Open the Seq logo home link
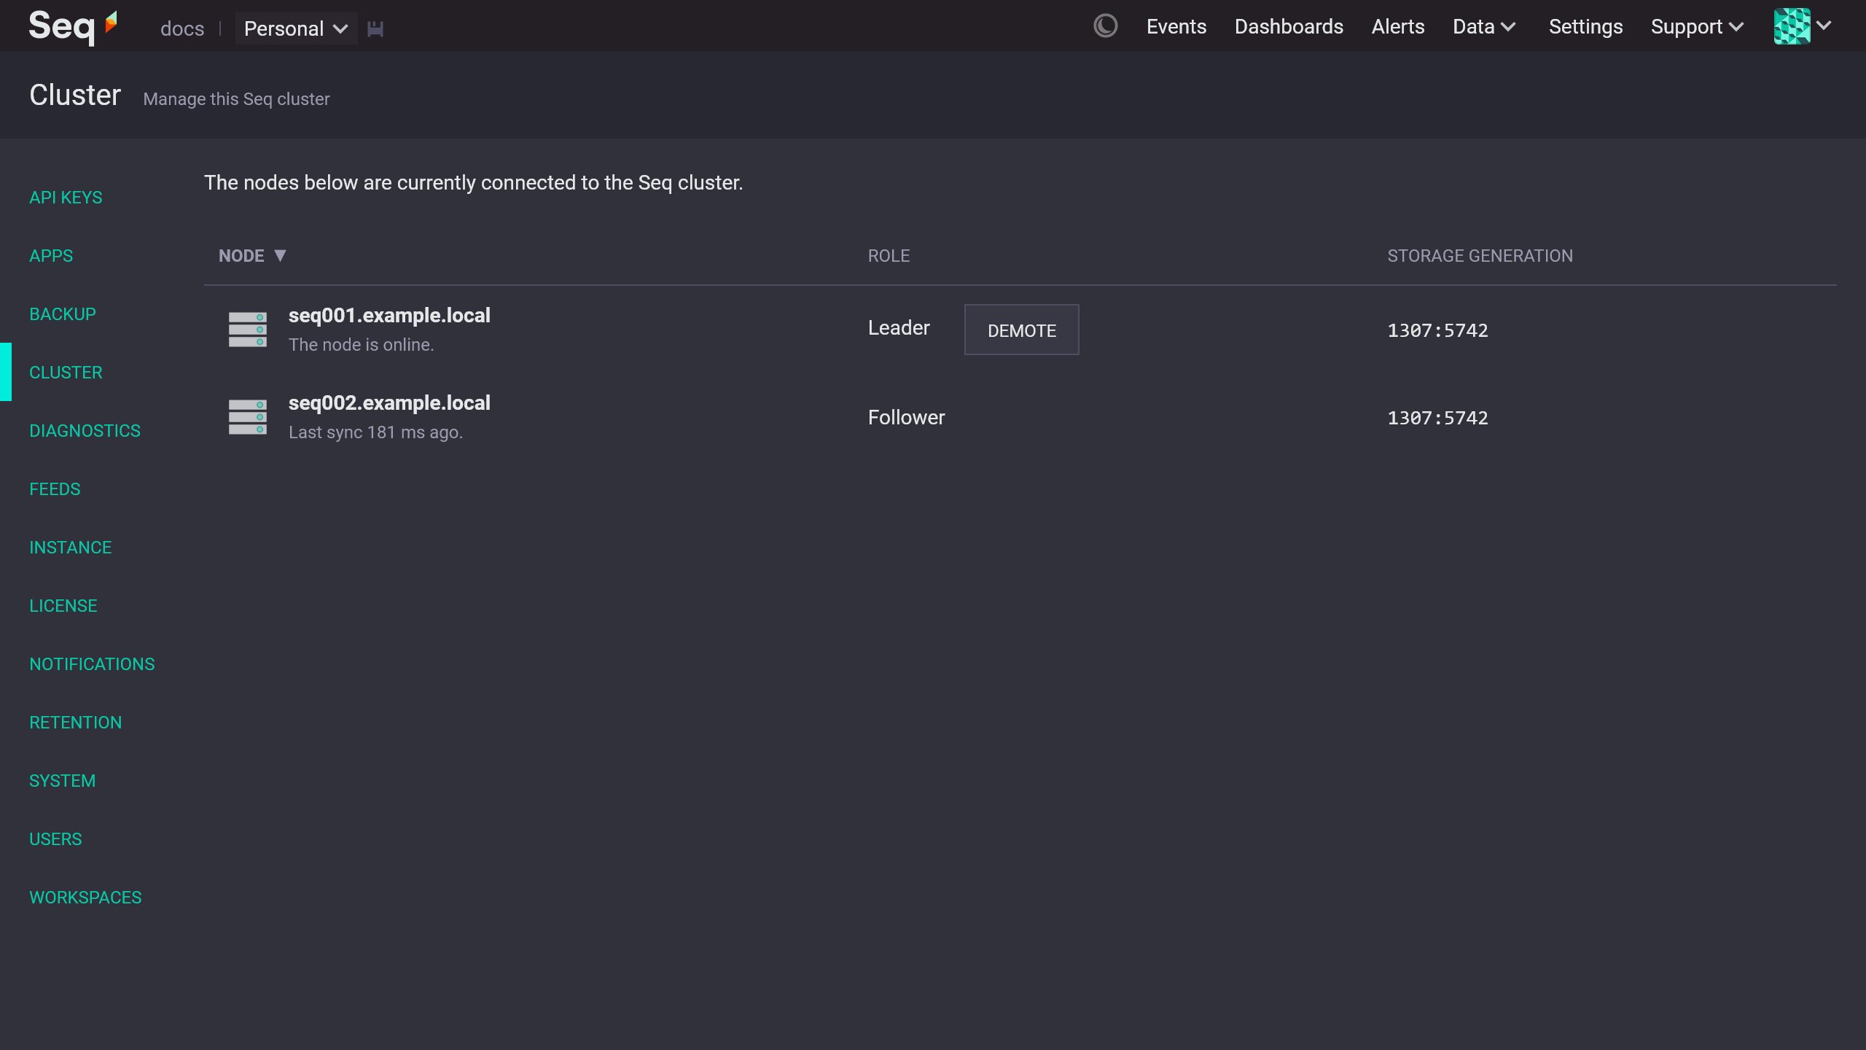The width and height of the screenshot is (1866, 1050). coord(73,27)
